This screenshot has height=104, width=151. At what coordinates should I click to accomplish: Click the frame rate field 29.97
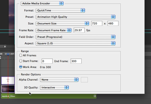click(x=79, y=30)
